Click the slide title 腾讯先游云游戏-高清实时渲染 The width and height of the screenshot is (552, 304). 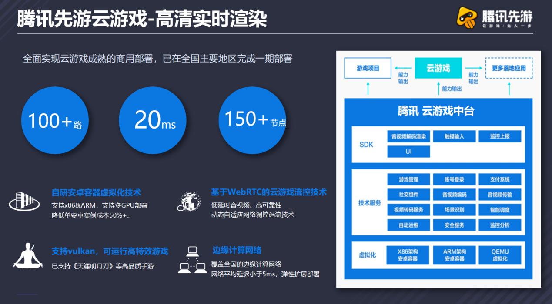pos(142,19)
